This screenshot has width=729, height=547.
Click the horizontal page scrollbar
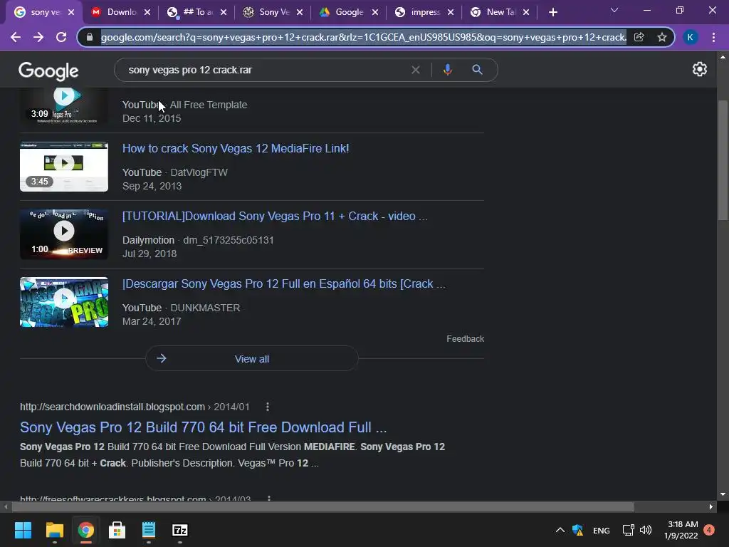[x=323, y=506]
